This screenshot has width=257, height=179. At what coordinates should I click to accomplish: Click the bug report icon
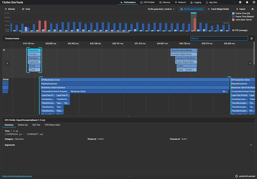(247, 2)
